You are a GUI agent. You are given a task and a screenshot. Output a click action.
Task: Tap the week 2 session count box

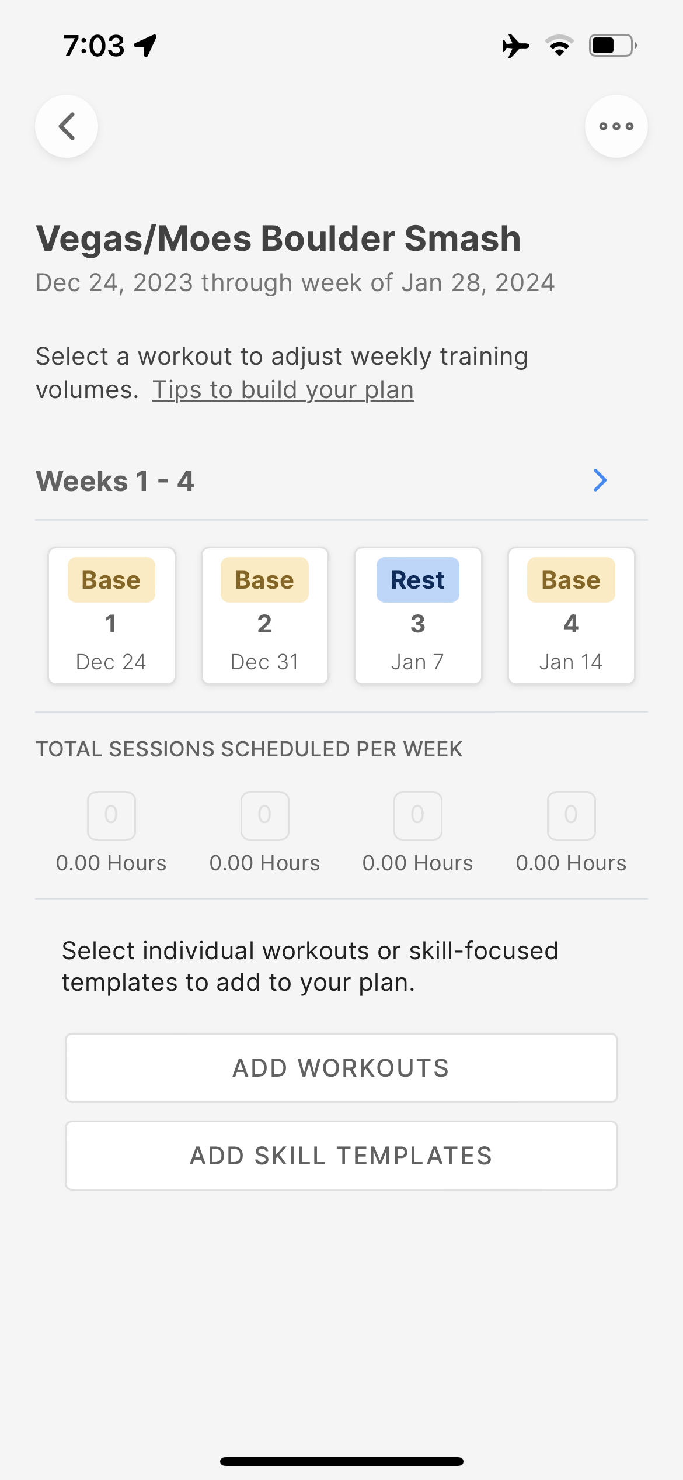click(x=265, y=815)
